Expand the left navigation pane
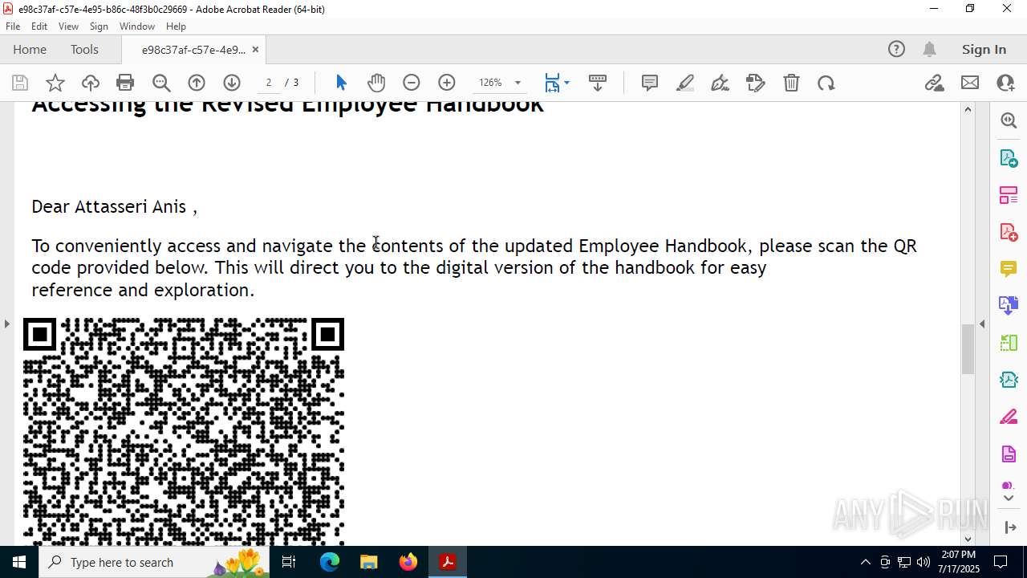1027x578 pixels. tap(6, 324)
